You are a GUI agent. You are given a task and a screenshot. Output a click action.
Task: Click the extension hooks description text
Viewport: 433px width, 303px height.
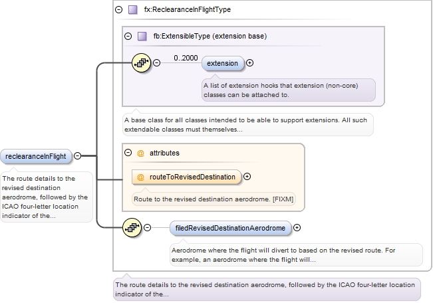(287, 90)
